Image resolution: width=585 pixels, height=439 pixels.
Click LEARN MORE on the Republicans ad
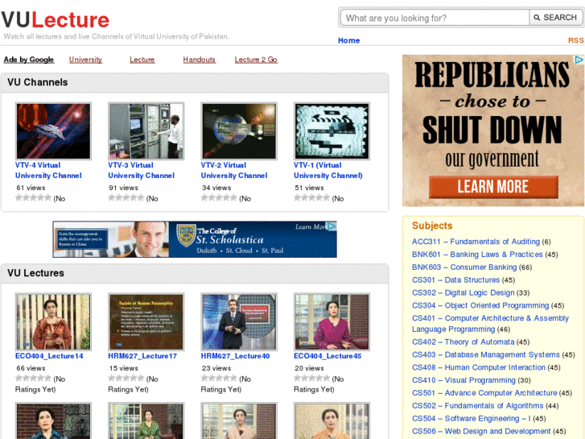(493, 187)
